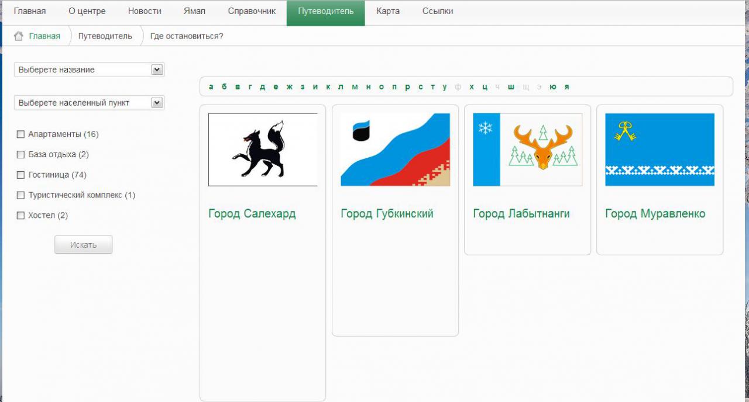
Task: Expand the Выберете населенный пункт dropdown
Action: click(x=90, y=103)
